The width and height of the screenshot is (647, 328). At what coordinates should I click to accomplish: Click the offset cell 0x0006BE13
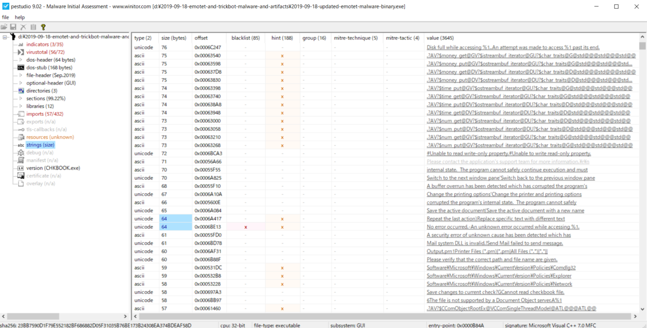click(x=209, y=227)
